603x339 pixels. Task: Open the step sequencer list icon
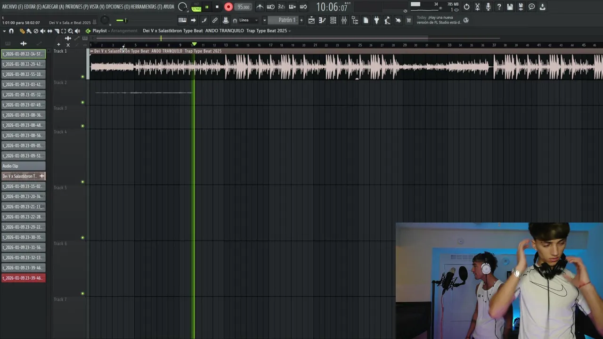(x=333, y=20)
